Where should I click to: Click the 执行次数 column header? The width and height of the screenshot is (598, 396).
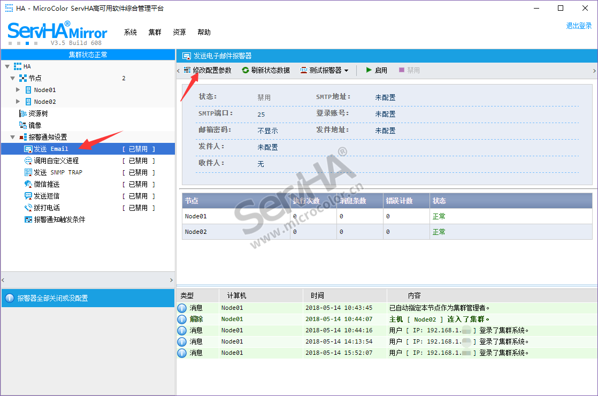click(x=306, y=201)
